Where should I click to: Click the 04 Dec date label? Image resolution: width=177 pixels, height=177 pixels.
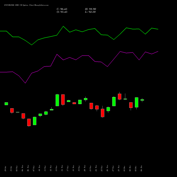[141, 168]
